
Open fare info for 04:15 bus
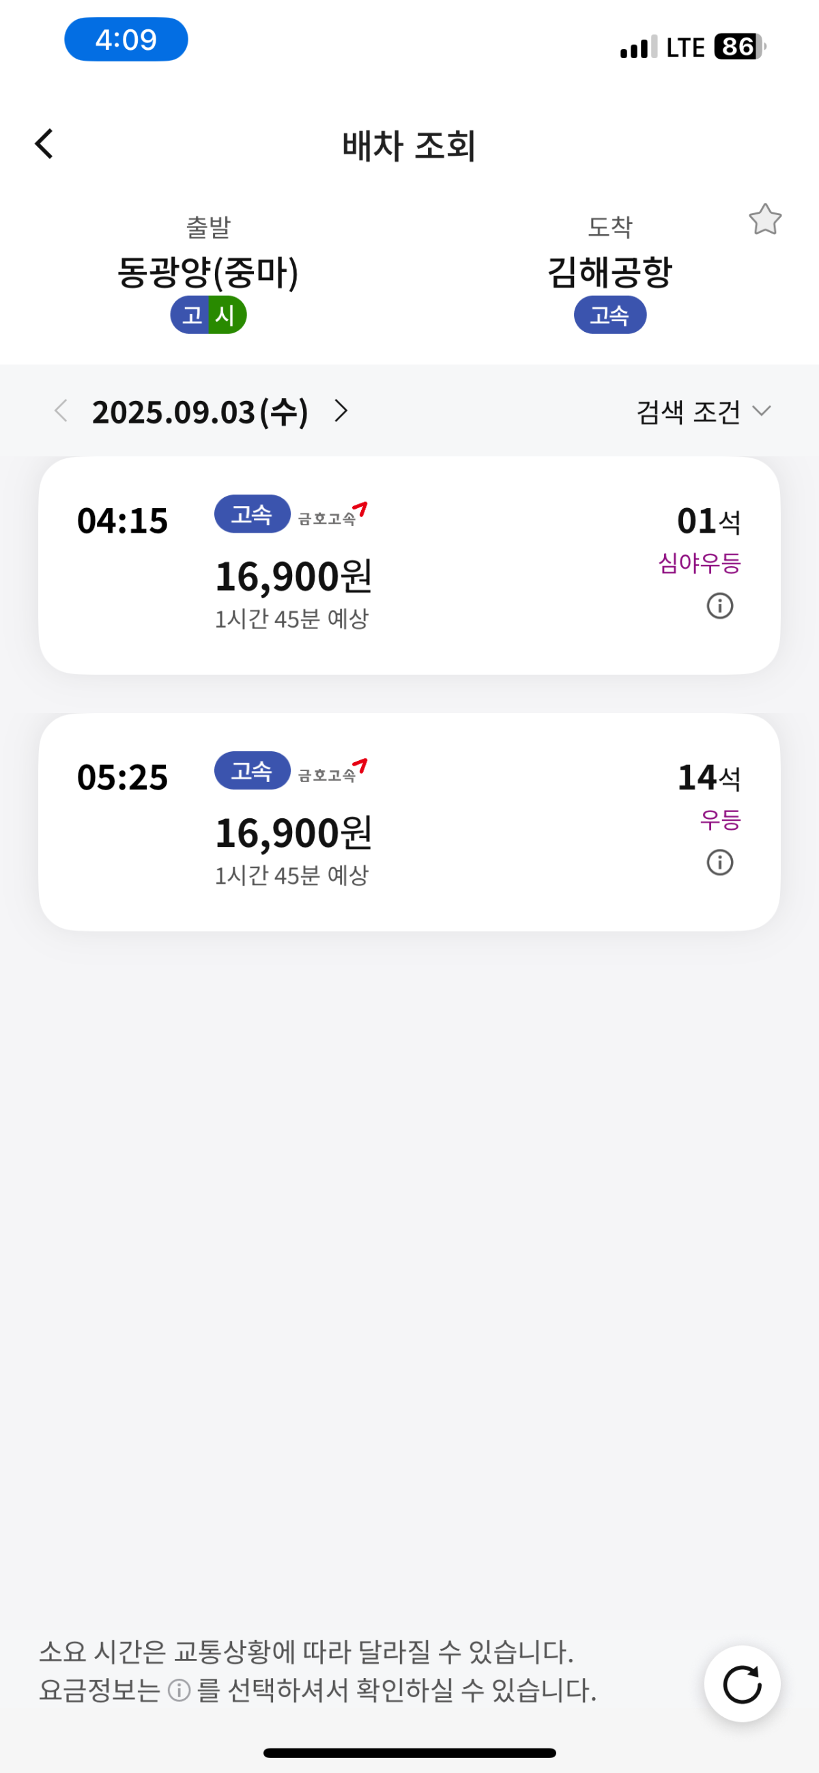[720, 606]
